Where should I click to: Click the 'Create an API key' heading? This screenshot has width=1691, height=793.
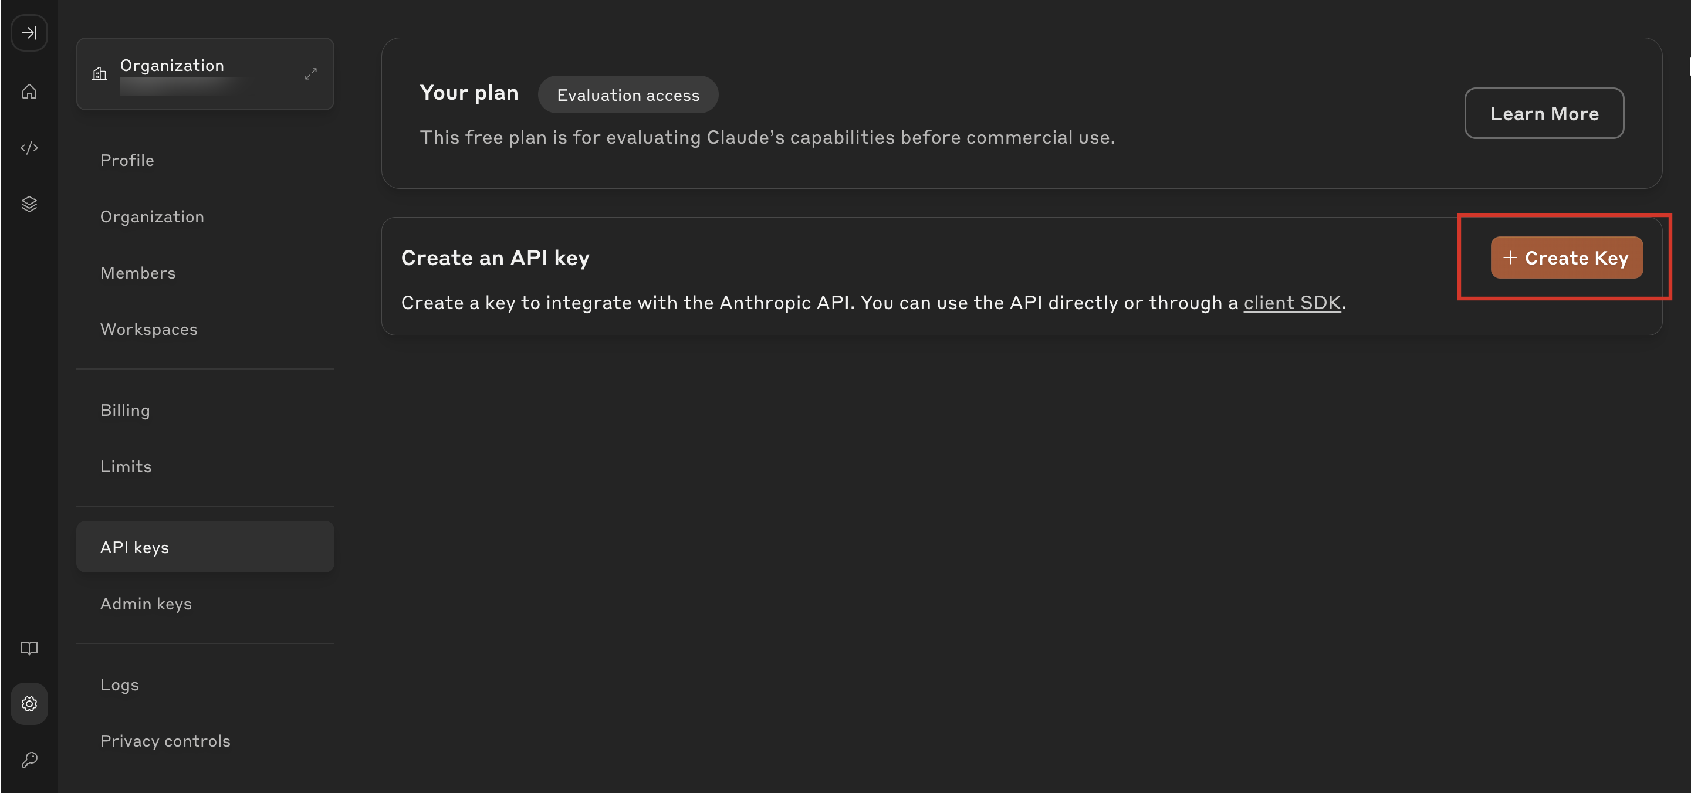495,258
